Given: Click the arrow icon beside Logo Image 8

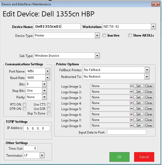Looking at the screenshot, I should pos(131,125).
